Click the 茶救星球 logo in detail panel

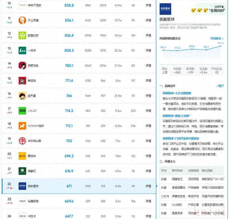coord(165,9)
